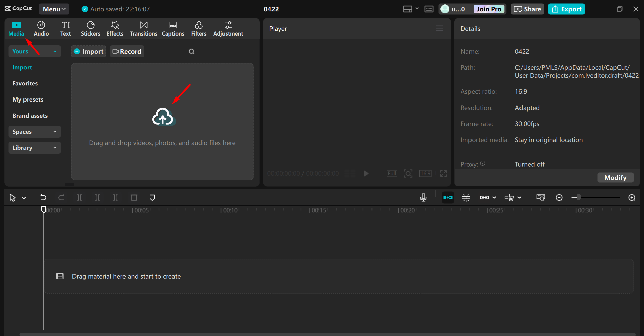Click the Undo icon
This screenshot has width=644, height=336.
[x=43, y=197]
